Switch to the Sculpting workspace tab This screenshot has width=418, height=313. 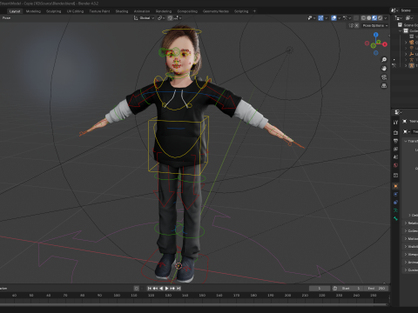tap(54, 11)
